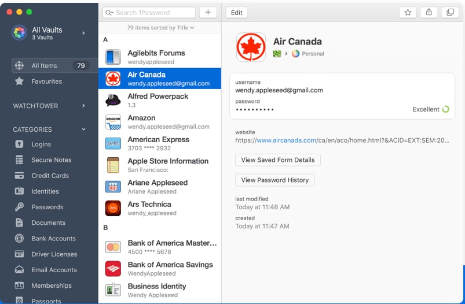The height and width of the screenshot is (304, 465).
Task: Click the Alfred Powerpack hat icon
Action: pyautogui.click(x=113, y=101)
